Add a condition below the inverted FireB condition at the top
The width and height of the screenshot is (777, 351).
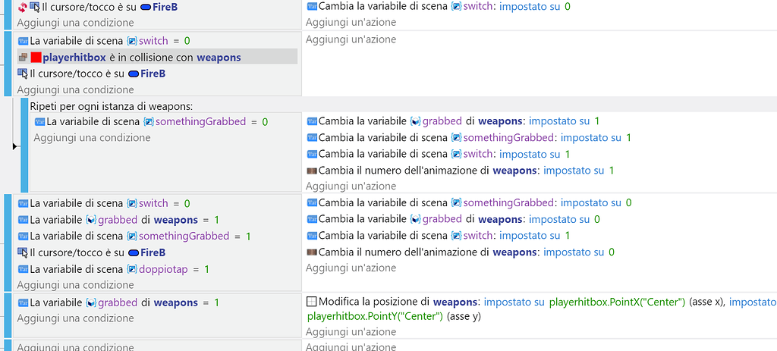[x=75, y=23]
